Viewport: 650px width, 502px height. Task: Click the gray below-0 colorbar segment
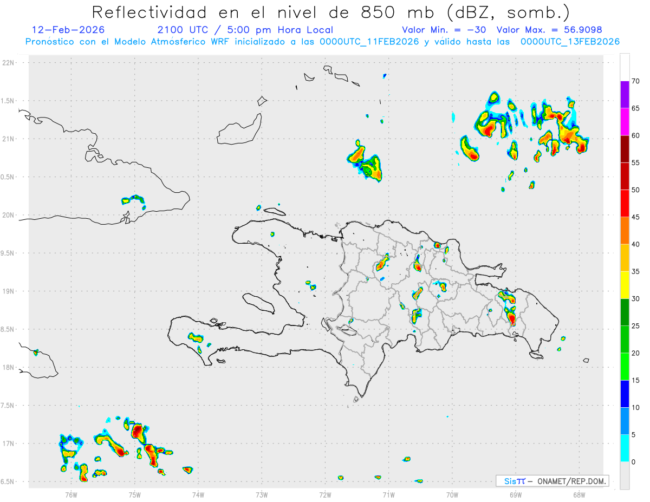625,475
